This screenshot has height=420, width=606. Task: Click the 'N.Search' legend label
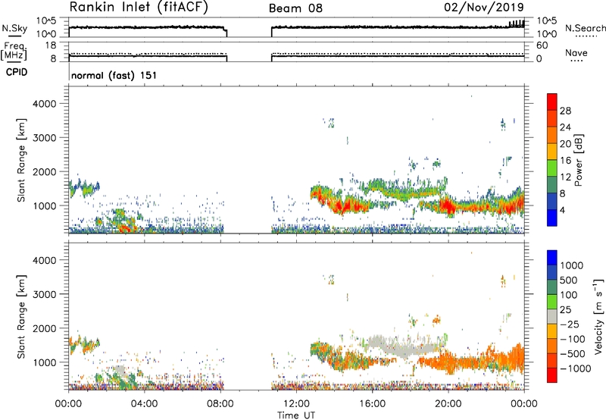(585, 28)
